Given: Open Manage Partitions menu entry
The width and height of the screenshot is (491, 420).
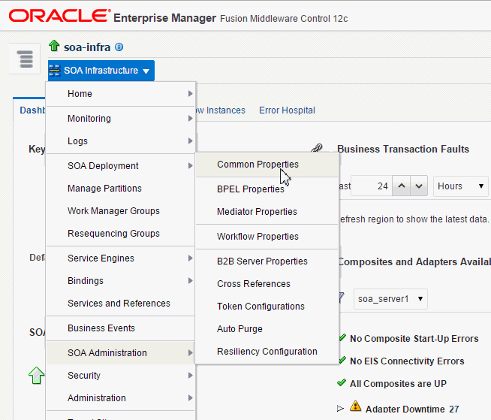Looking at the screenshot, I should pos(104,189).
